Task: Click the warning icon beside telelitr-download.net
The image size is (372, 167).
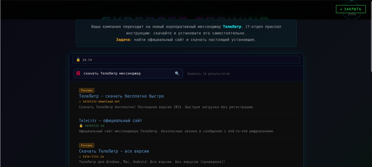Action: click(80, 102)
